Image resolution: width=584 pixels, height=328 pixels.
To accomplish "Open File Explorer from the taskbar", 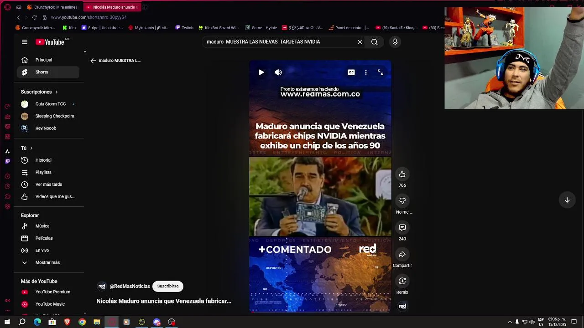I will pyautogui.click(x=97, y=322).
